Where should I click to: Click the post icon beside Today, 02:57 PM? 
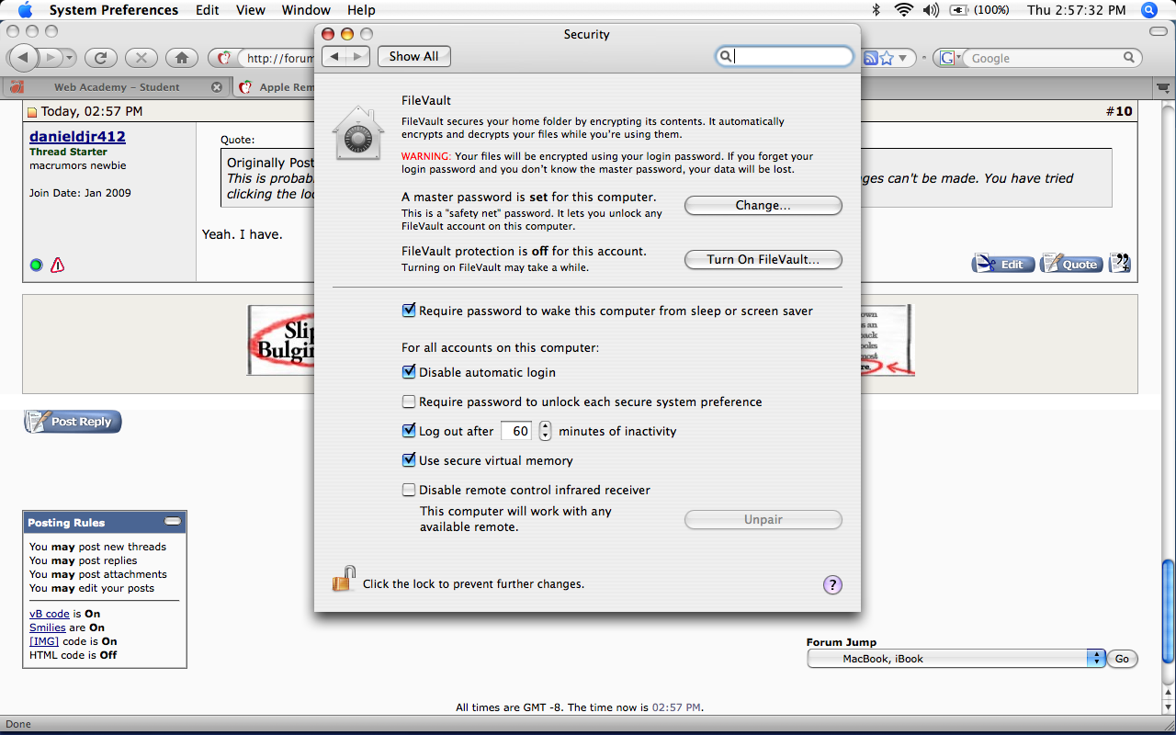(x=31, y=112)
